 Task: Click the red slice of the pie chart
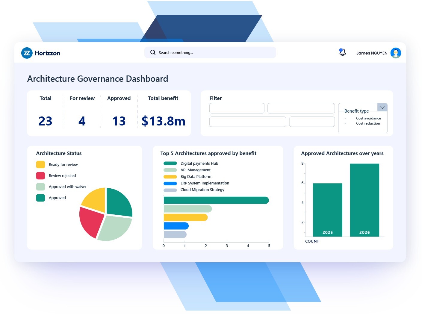click(x=91, y=221)
